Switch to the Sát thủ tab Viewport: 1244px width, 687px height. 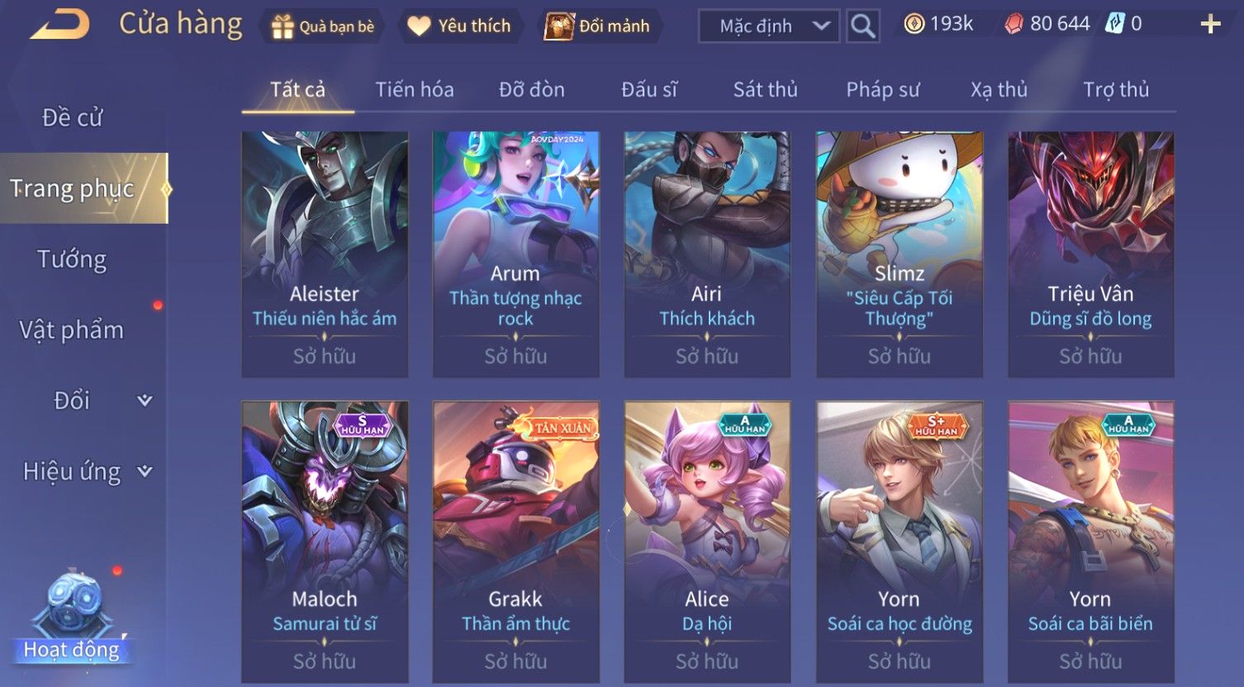[x=765, y=89]
